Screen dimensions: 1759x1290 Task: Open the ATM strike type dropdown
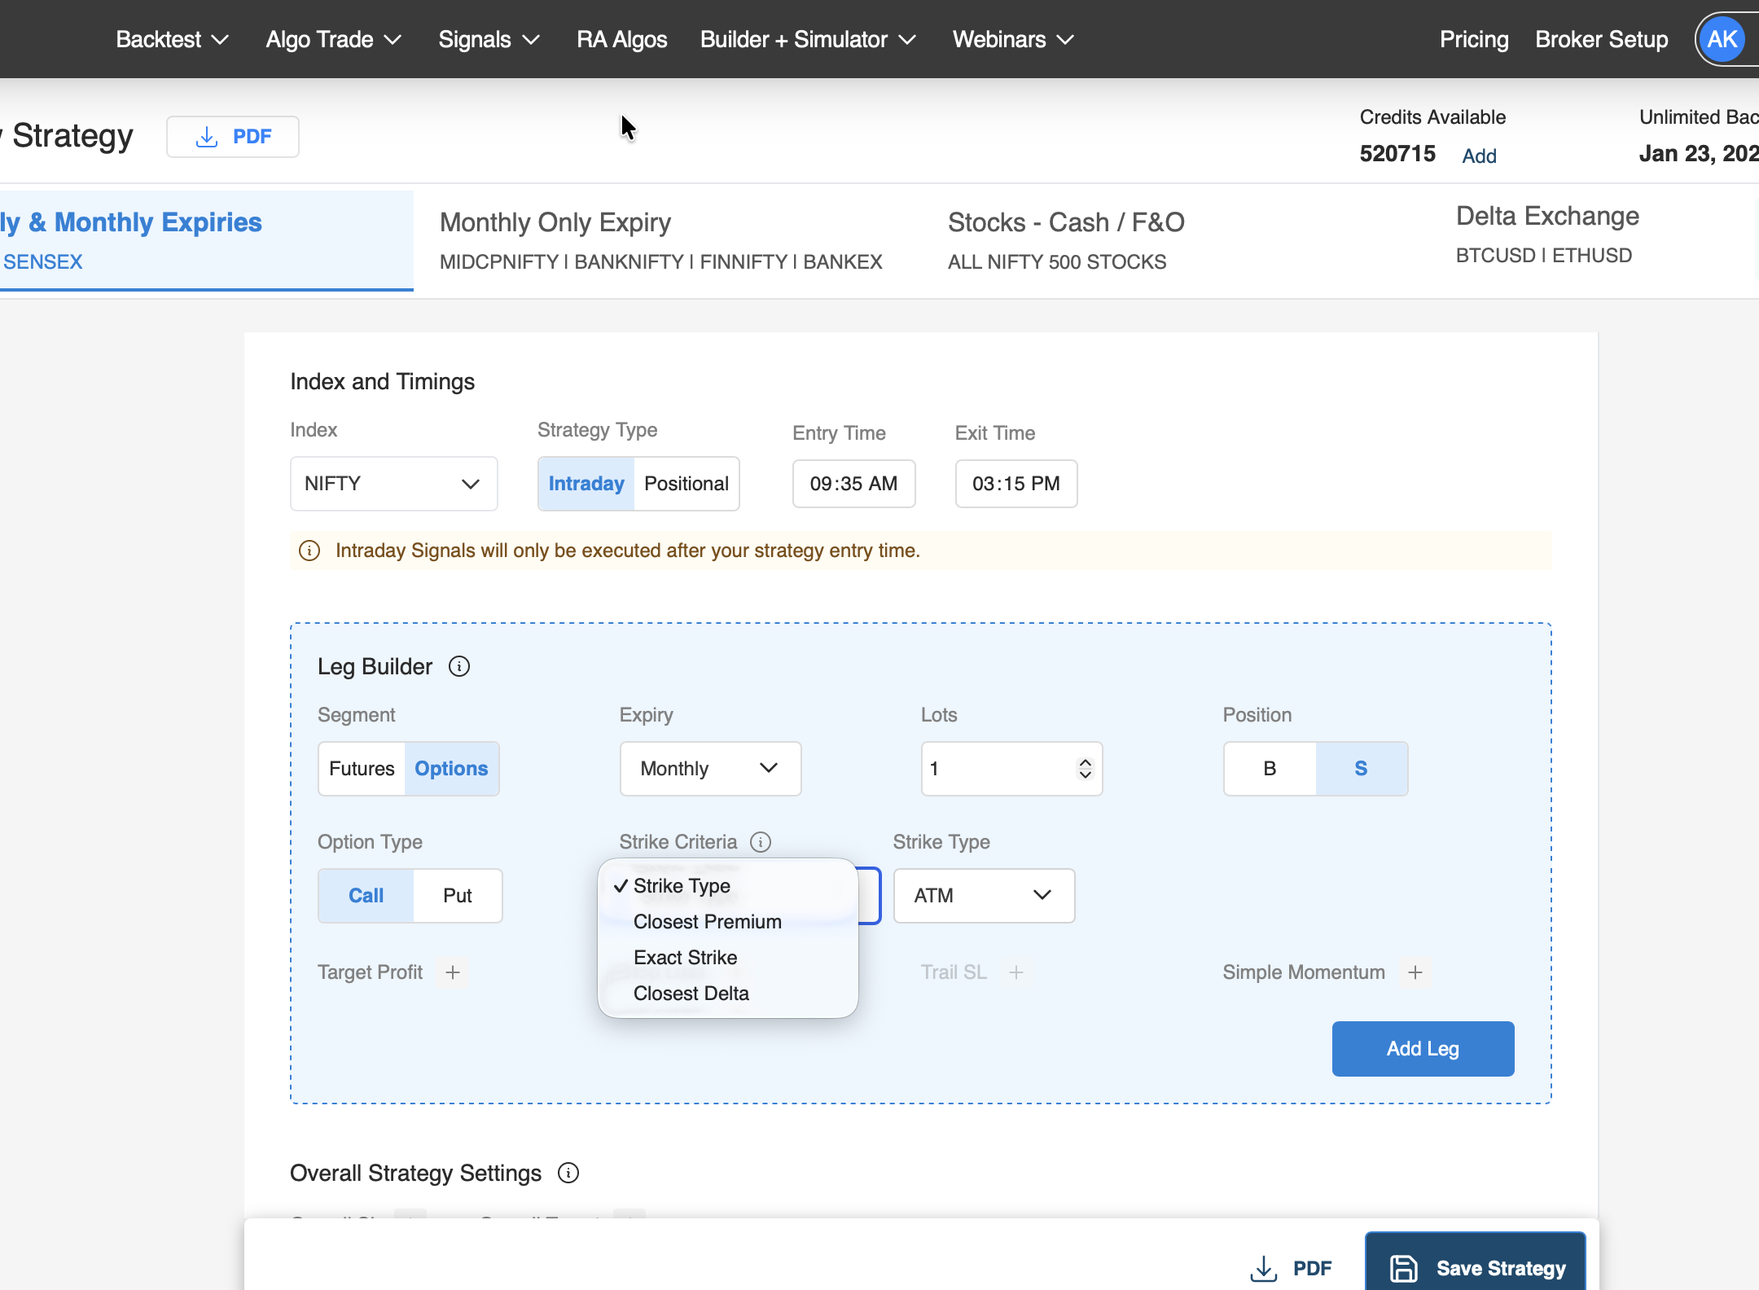[983, 895]
